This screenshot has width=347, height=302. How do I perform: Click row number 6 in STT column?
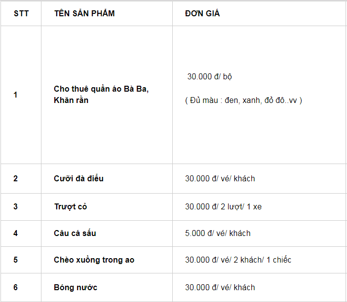pyautogui.click(x=15, y=287)
